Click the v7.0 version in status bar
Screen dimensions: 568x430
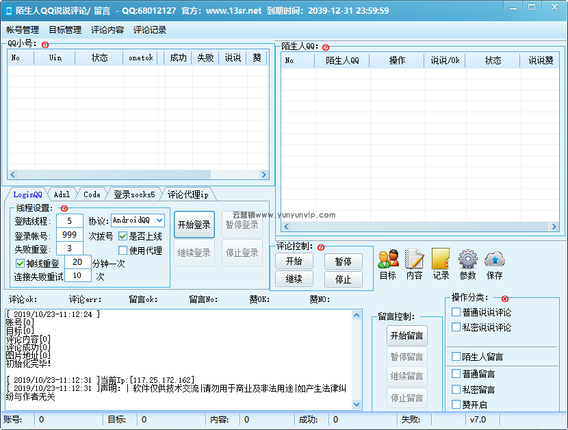click(478, 420)
